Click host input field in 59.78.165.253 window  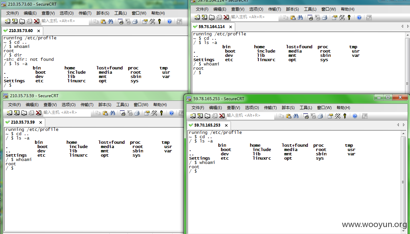250,116
